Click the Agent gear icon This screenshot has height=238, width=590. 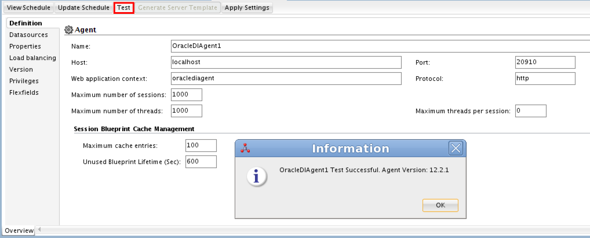(x=68, y=29)
